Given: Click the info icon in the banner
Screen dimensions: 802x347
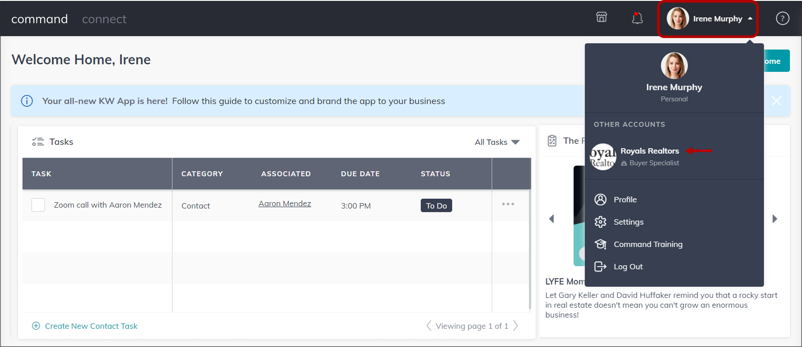Looking at the screenshot, I should point(27,101).
